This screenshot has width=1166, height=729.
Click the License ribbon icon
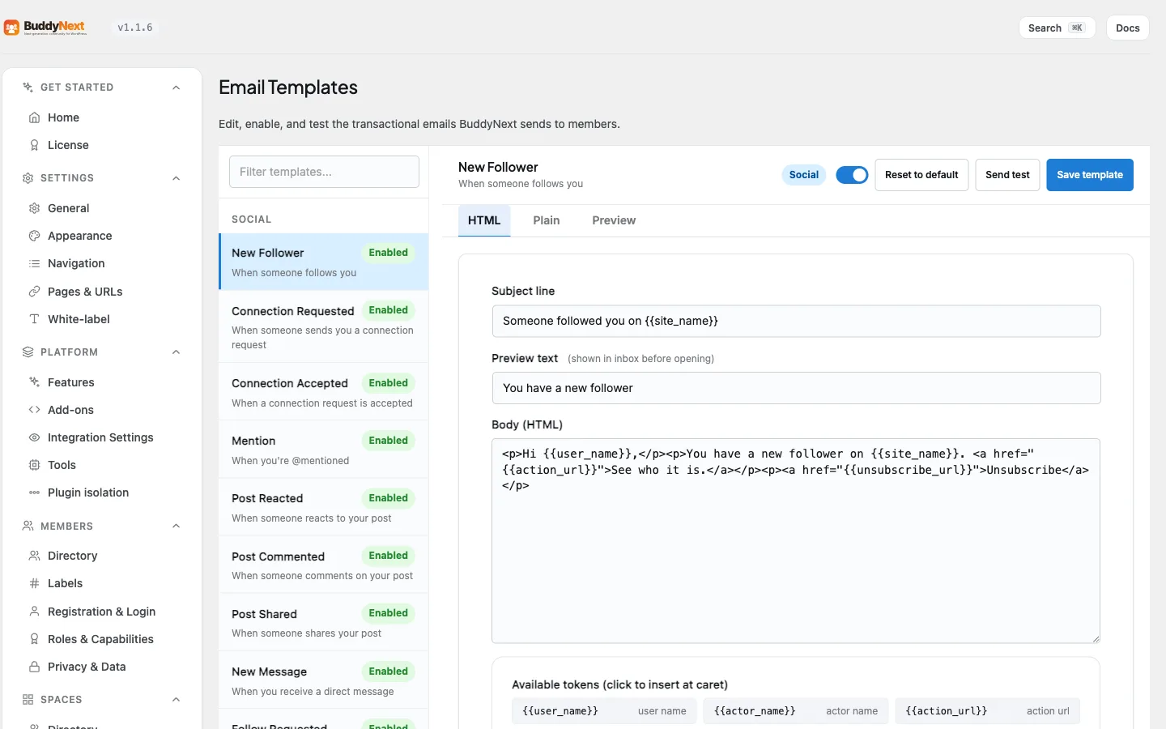point(34,145)
